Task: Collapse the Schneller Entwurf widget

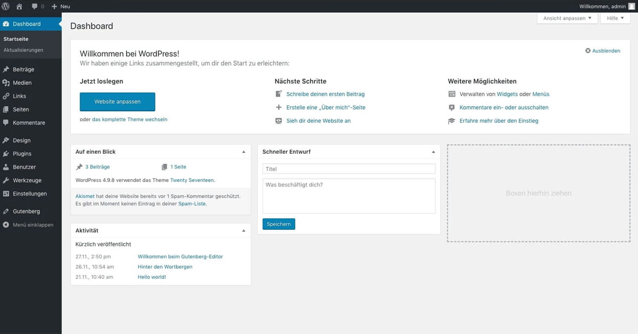Action: [433, 152]
